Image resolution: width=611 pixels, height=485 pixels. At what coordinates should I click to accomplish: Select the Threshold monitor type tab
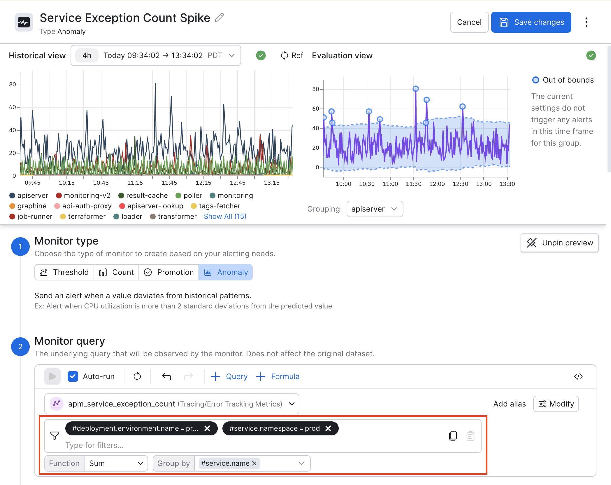64,272
